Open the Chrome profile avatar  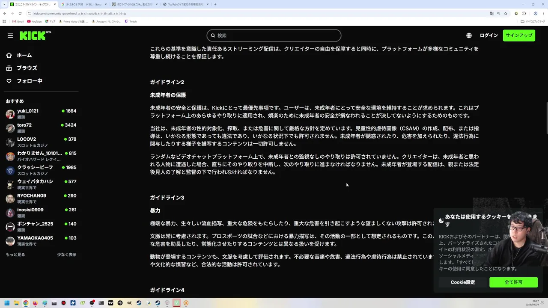point(535,13)
